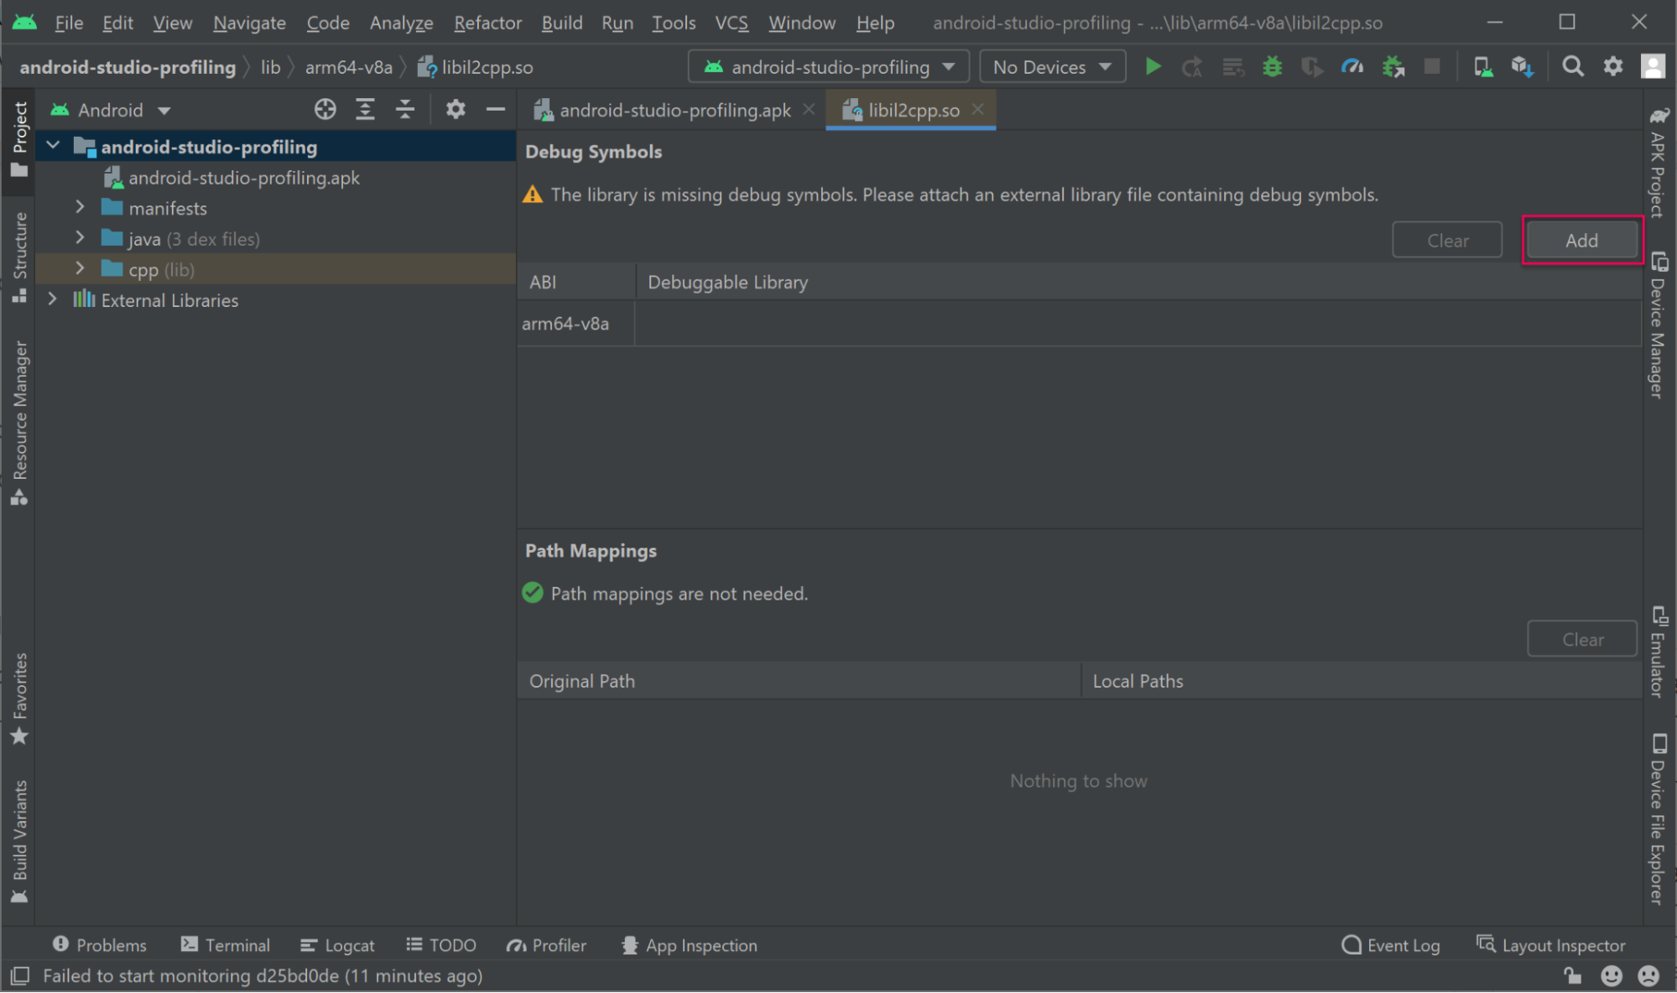Expand the External Libraries section
Screen dimensions: 1677x993
tap(52, 299)
